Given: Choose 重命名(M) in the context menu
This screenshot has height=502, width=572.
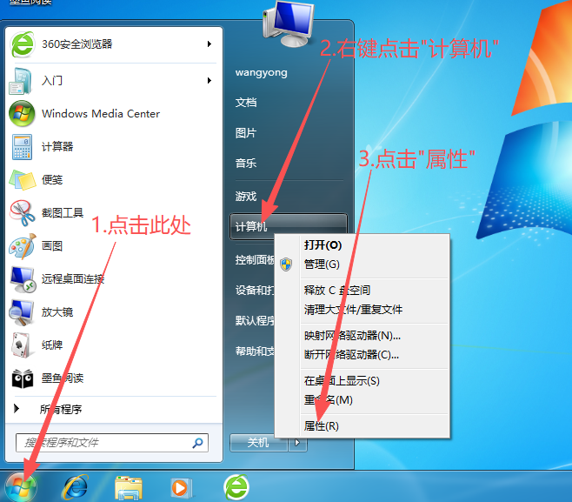Looking at the screenshot, I should coord(329,400).
